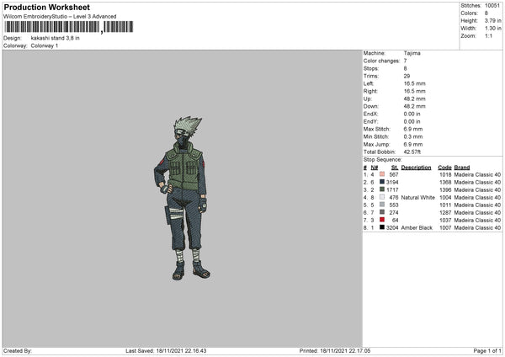Click the green color swatch for code 1396
The height and width of the screenshot is (357, 505).
pyautogui.click(x=382, y=189)
